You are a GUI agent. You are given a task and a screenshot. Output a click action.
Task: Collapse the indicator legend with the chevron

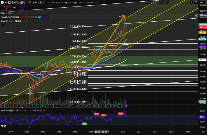3,25
